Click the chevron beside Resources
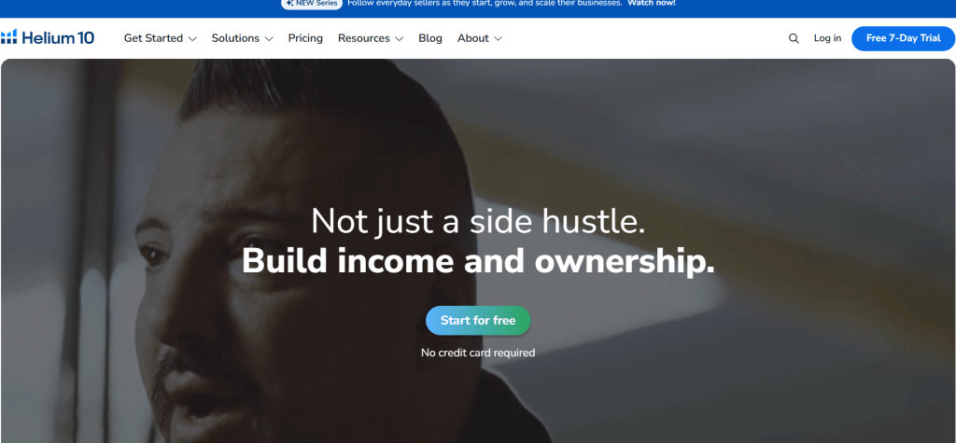This screenshot has width=956, height=443. click(x=400, y=38)
